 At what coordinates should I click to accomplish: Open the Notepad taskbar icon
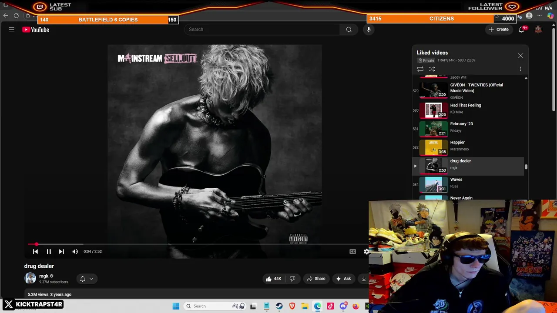coord(266,306)
